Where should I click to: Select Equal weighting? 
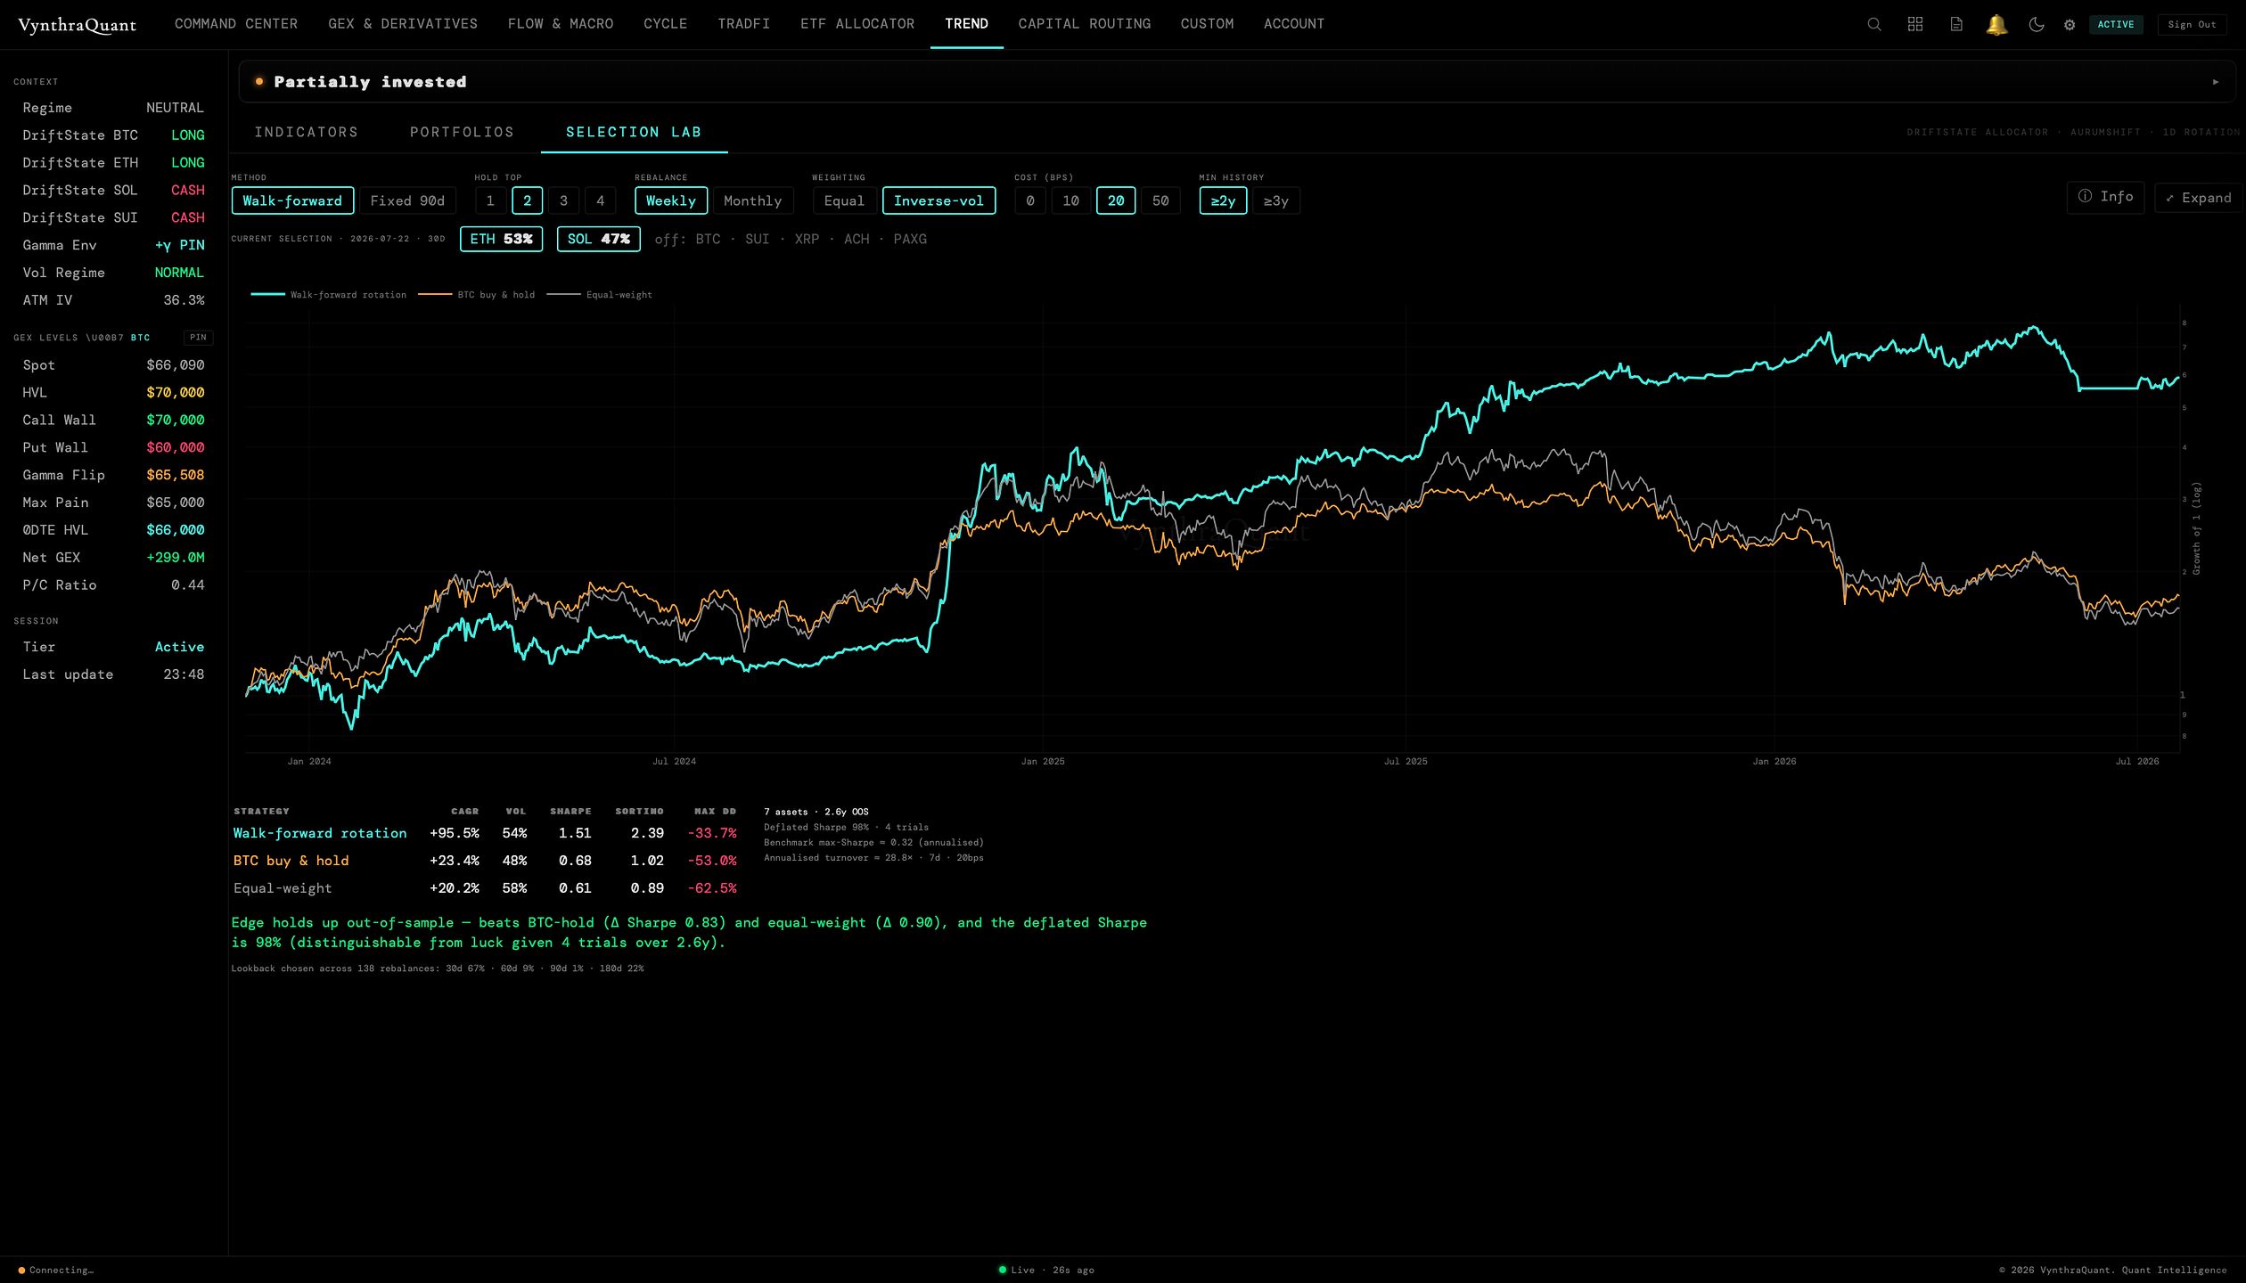click(844, 200)
